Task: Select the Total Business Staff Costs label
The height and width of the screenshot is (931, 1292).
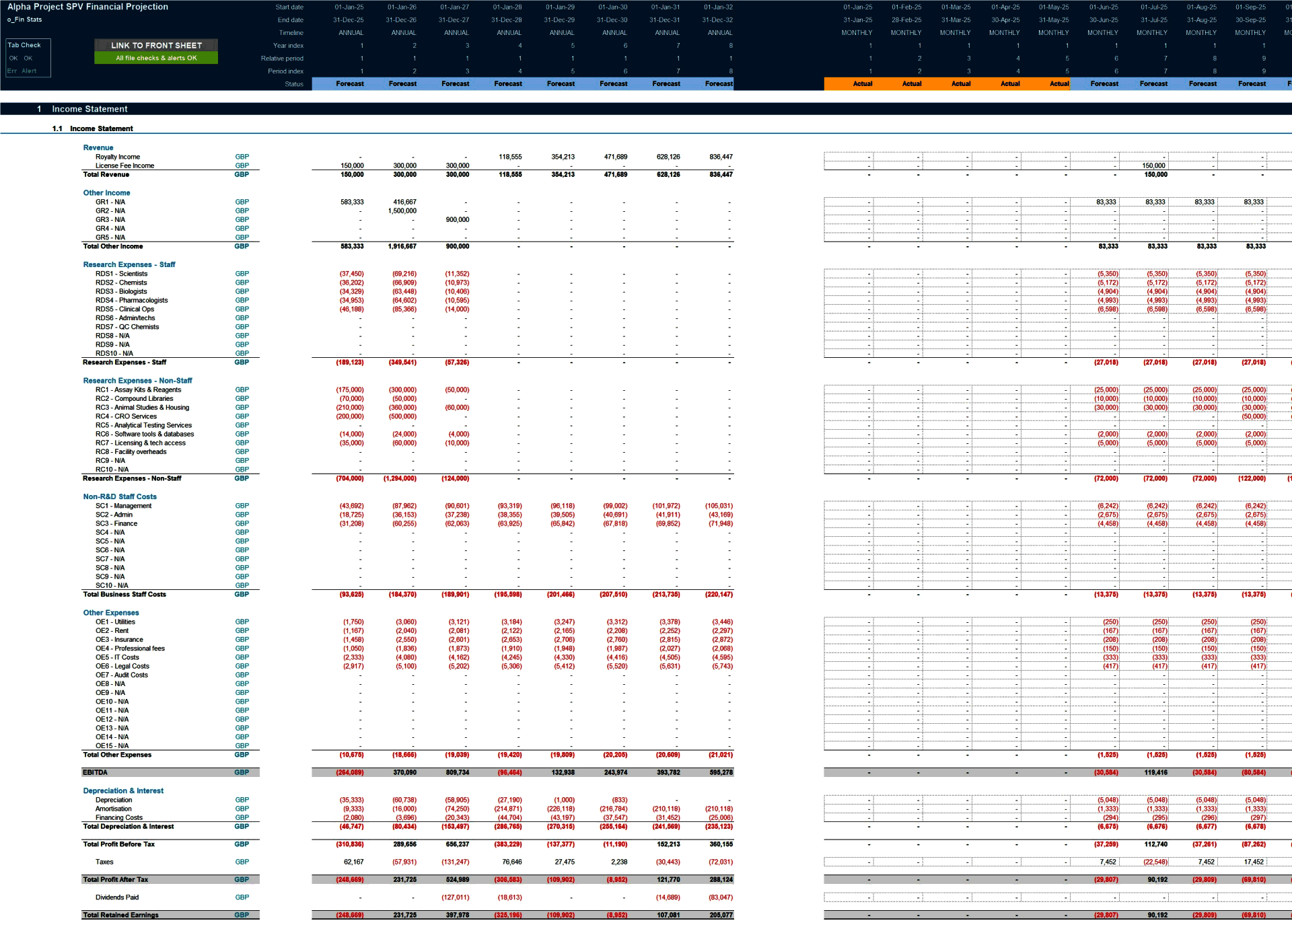Action: tap(124, 594)
